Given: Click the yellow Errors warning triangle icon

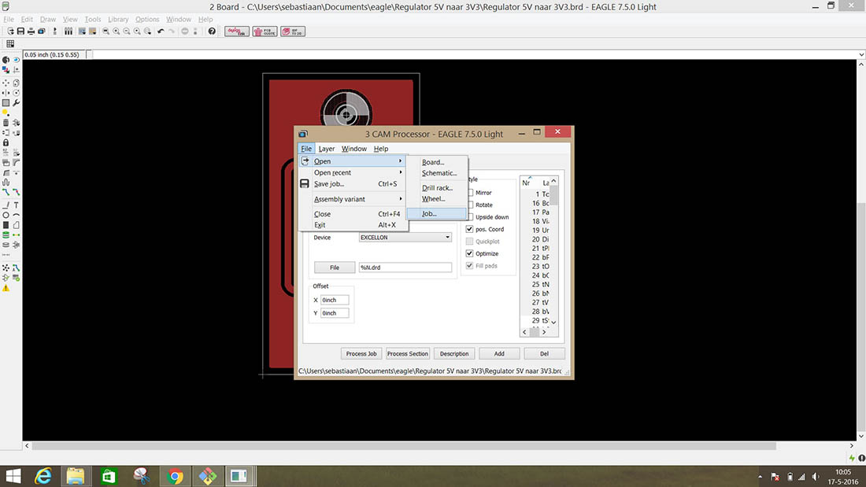Looking at the screenshot, I should pyautogui.click(x=6, y=288).
